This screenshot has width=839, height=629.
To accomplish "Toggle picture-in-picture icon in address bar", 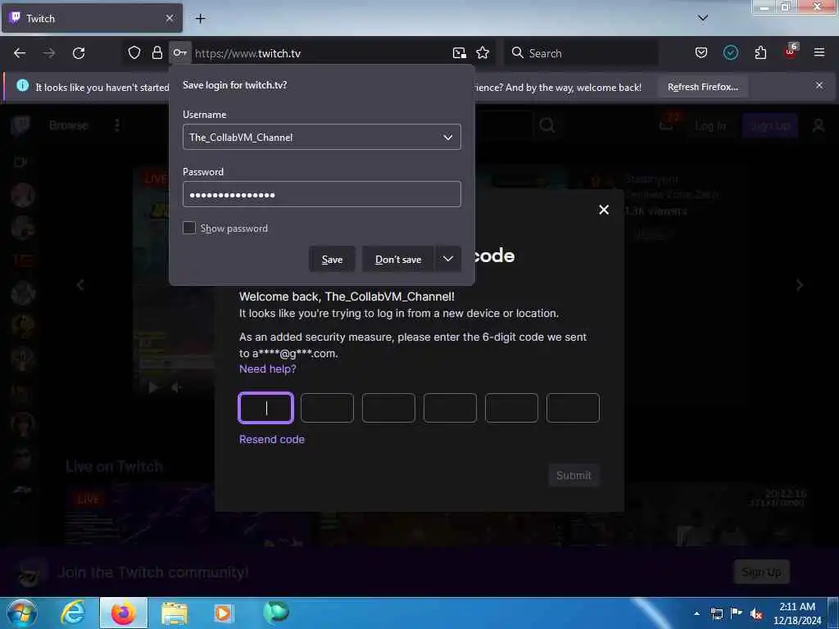I will (x=459, y=52).
